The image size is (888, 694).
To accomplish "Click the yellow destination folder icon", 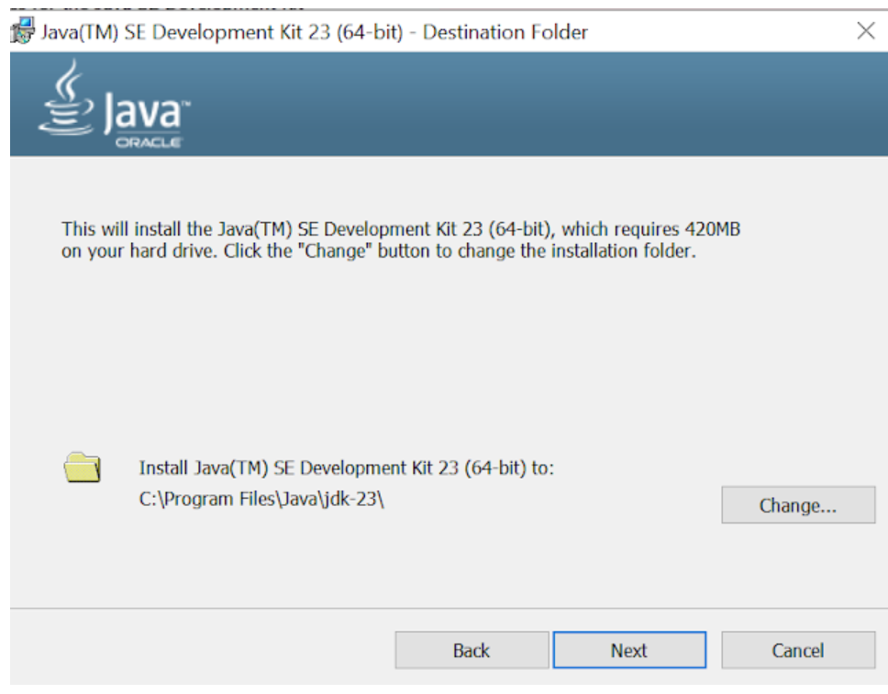I will [83, 468].
